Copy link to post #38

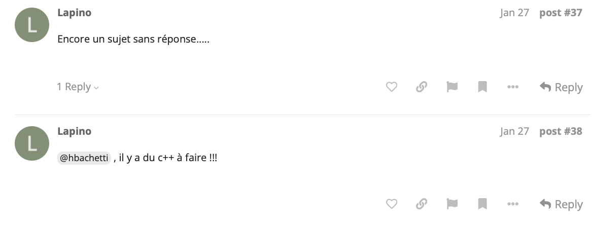(x=422, y=204)
